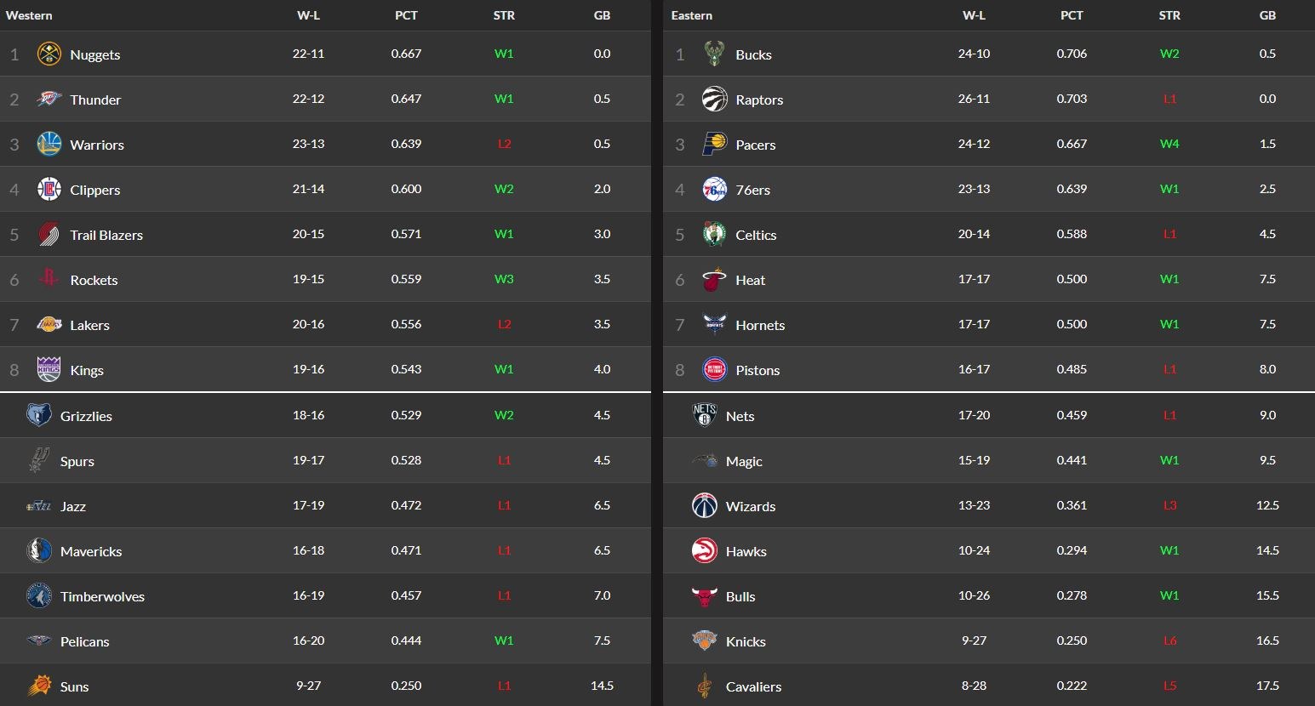1315x706 pixels.
Task: Sort Eastern table by STR column
Action: (1169, 15)
